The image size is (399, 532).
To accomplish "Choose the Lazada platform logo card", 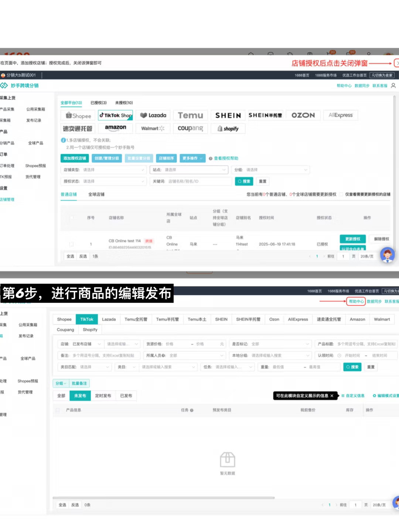I will tap(153, 115).
